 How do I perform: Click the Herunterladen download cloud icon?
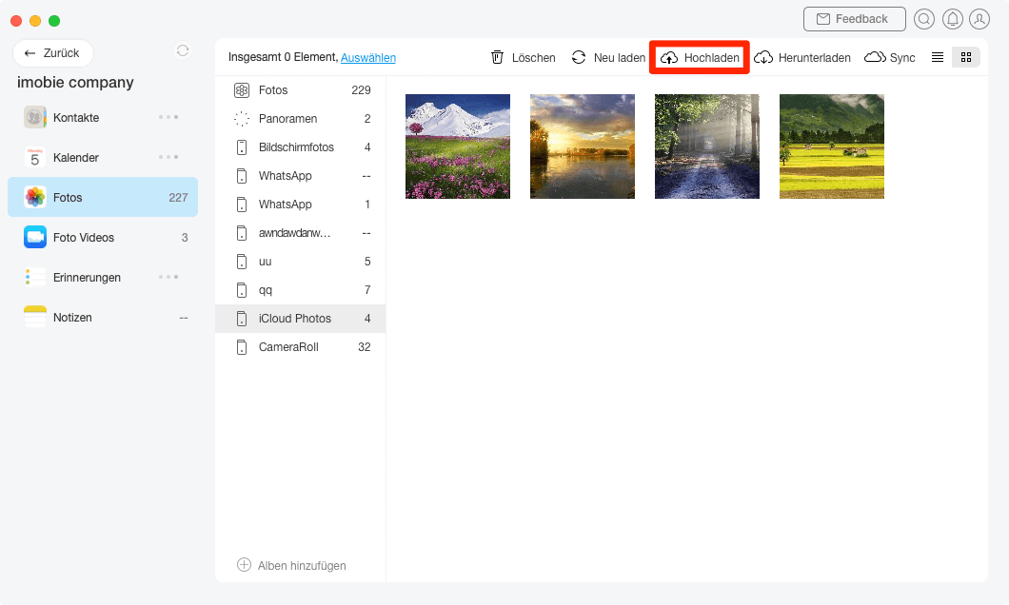[762, 57]
